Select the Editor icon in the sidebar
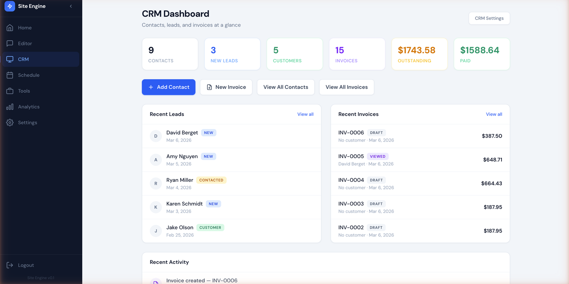The height and width of the screenshot is (284, 569). pos(9,43)
